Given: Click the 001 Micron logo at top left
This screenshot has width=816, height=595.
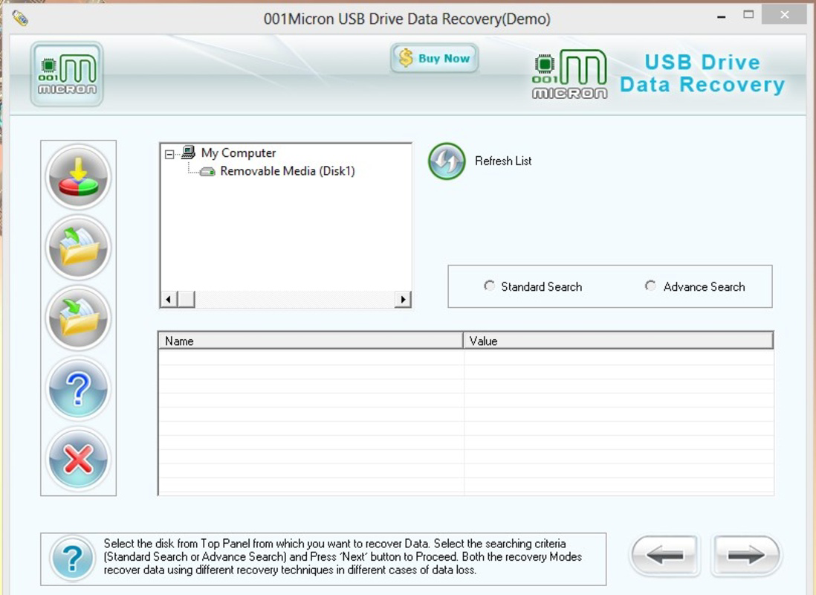Looking at the screenshot, I should tap(66, 74).
